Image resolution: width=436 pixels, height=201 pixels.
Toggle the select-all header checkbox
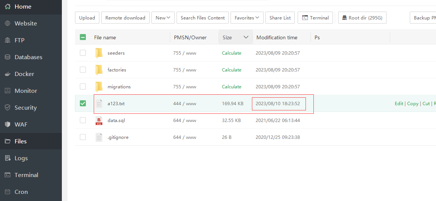[83, 37]
